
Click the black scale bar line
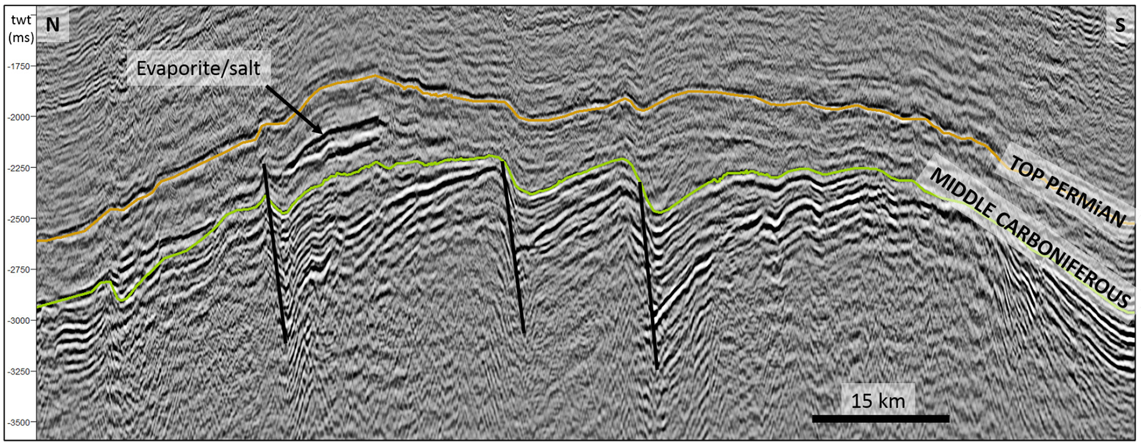tap(880, 419)
